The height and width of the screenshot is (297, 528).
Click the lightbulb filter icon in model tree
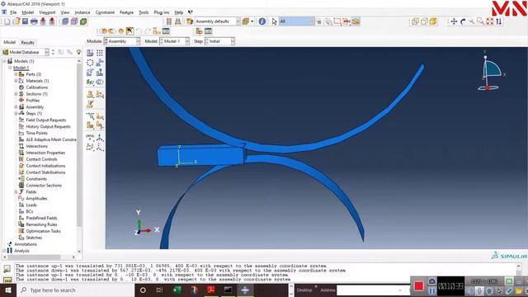pyautogui.click(x=79, y=52)
